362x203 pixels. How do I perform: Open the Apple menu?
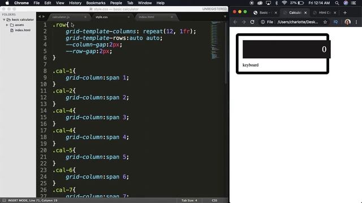tap(7, 3)
